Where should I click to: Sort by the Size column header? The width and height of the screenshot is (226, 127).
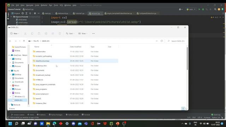point(109,47)
